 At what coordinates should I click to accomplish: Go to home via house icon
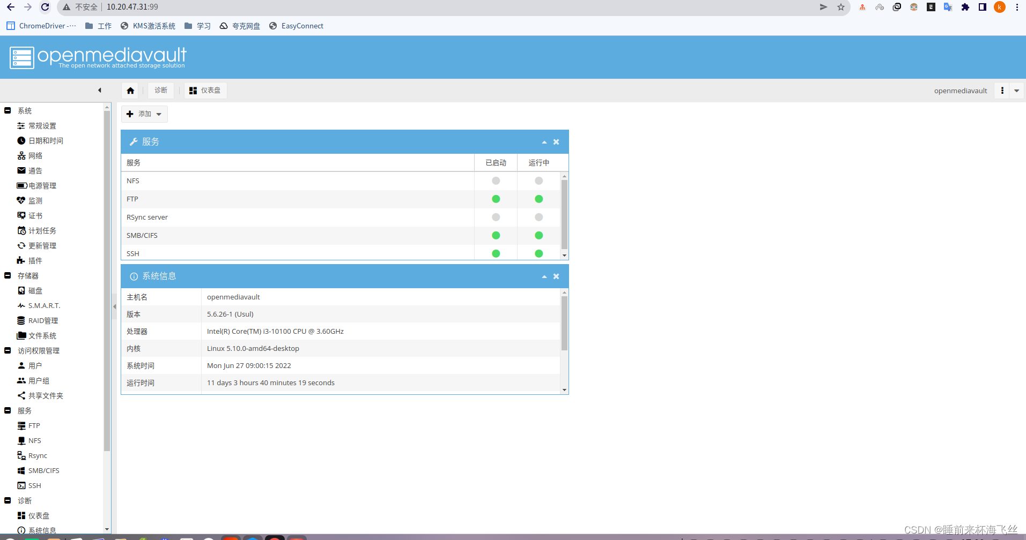130,91
